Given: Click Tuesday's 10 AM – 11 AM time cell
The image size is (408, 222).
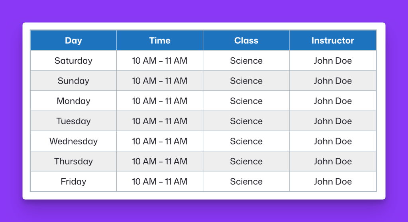Looking at the screenshot, I should click(160, 121).
